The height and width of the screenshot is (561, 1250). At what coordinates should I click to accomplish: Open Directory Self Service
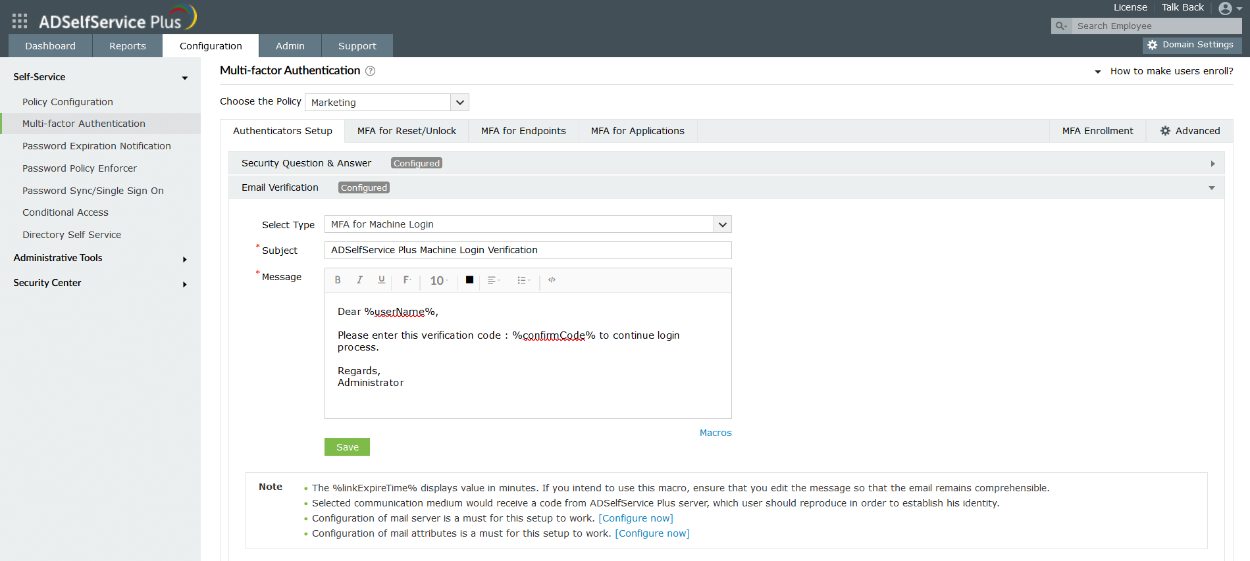click(x=72, y=235)
